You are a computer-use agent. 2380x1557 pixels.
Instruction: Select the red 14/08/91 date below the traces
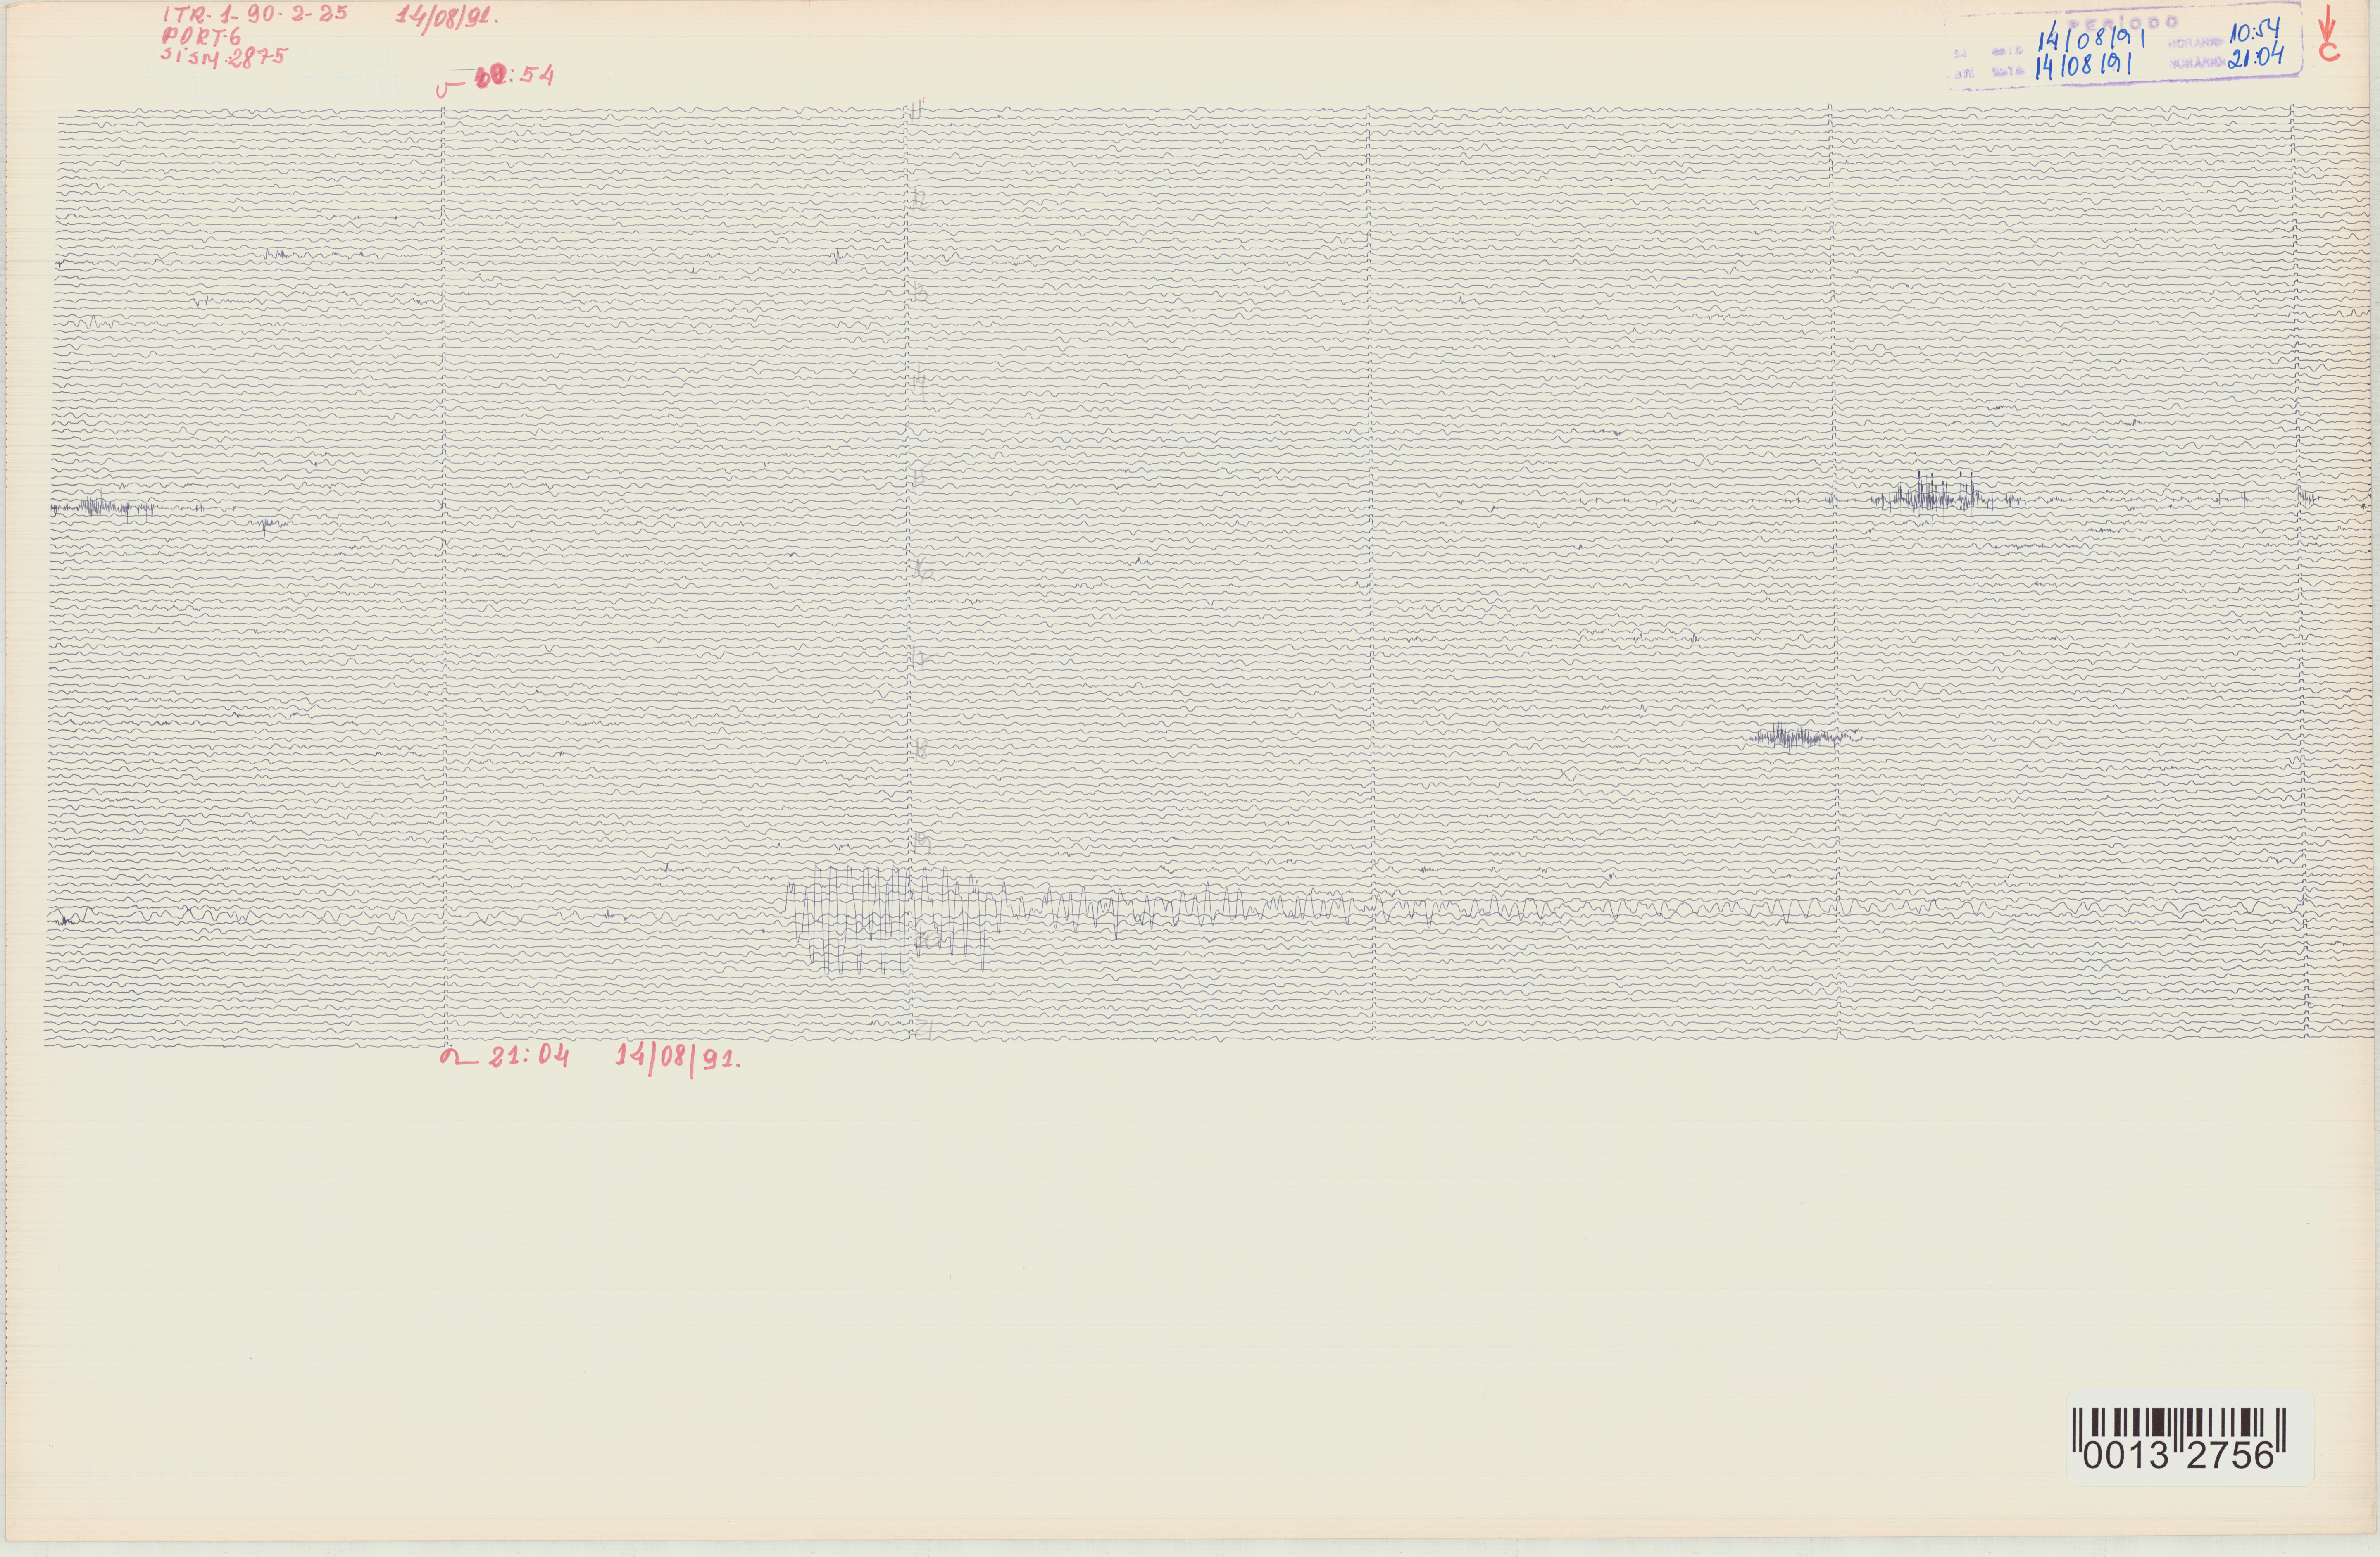point(678,1060)
